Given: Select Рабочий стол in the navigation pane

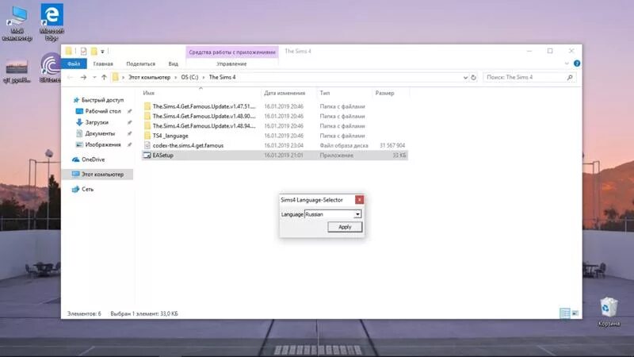Looking at the screenshot, I should pyautogui.click(x=103, y=111).
